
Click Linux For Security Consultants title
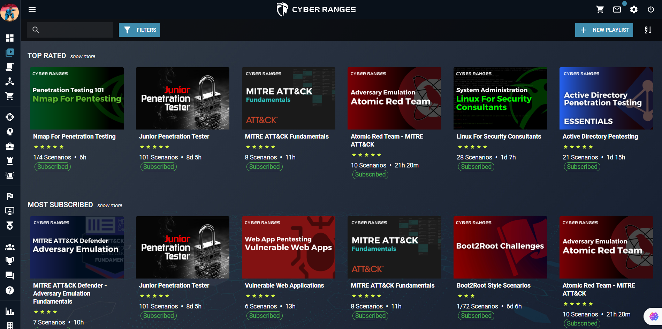(x=499, y=136)
